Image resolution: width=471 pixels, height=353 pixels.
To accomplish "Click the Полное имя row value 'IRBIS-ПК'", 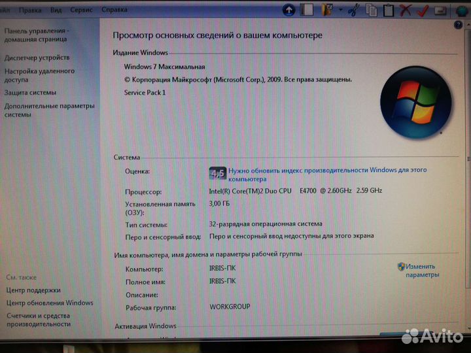I will tap(222, 281).
